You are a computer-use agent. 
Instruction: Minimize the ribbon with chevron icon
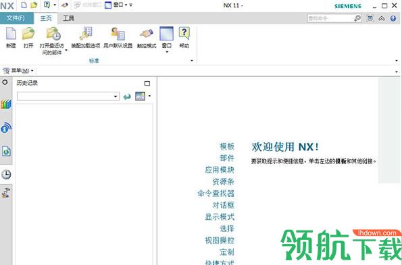pyautogui.click(x=382, y=18)
